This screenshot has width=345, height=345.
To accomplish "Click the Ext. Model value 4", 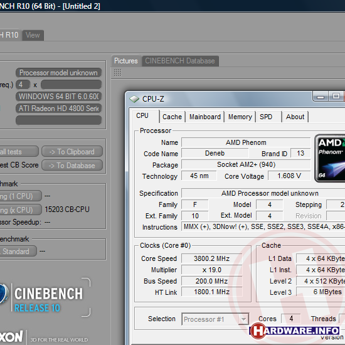I will (270, 216).
